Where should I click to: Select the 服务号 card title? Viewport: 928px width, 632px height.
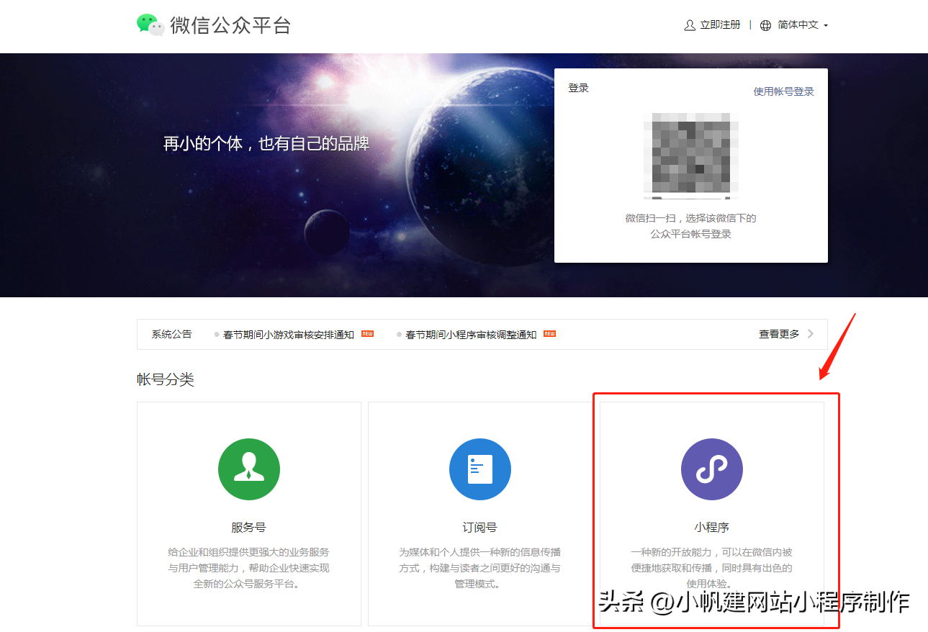[x=248, y=528]
